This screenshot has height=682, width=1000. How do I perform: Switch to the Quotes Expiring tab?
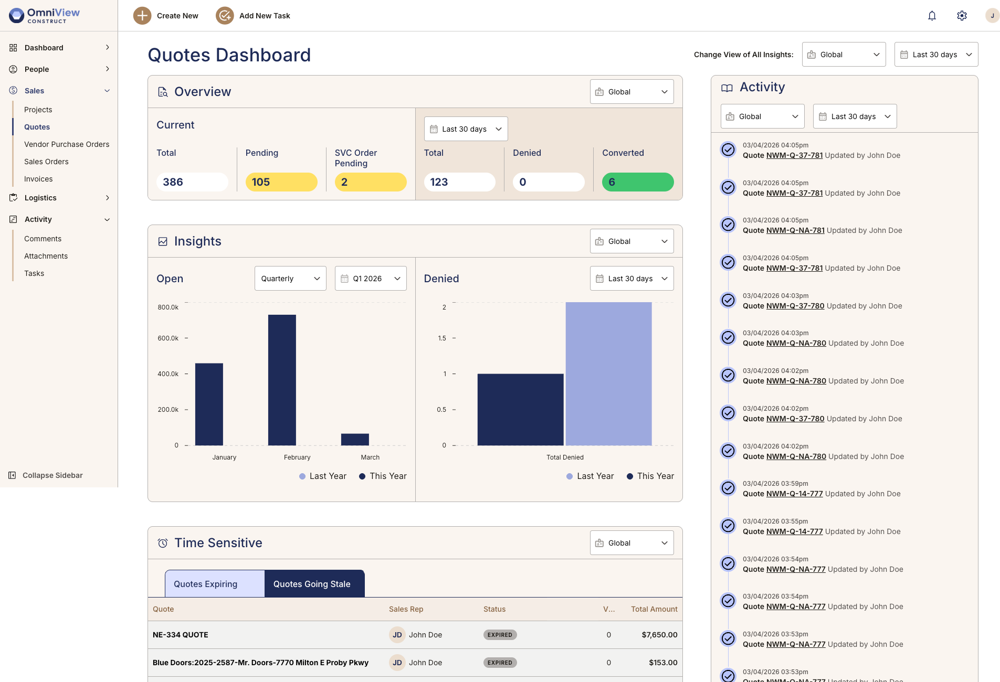pyautogui.click(x=206, y=583)
